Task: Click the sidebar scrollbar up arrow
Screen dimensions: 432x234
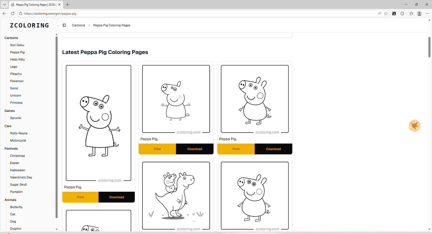Action: click(56, 34)
